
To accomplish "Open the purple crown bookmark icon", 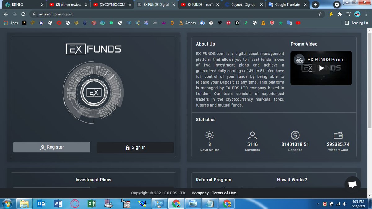I will coord(164,23).
